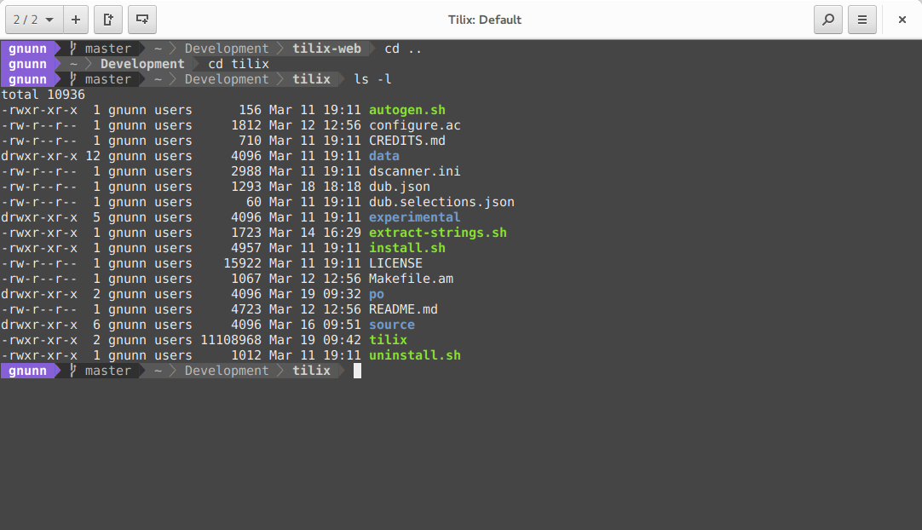Image resolution: width=922 pixels, height=530 pixels.
Task: Click the README.md file entry
Action: click(403, 309)
